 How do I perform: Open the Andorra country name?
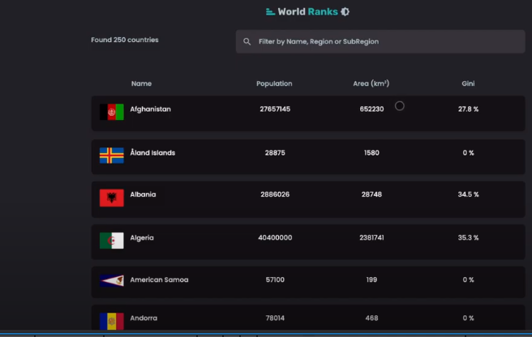tap(144, 318)
